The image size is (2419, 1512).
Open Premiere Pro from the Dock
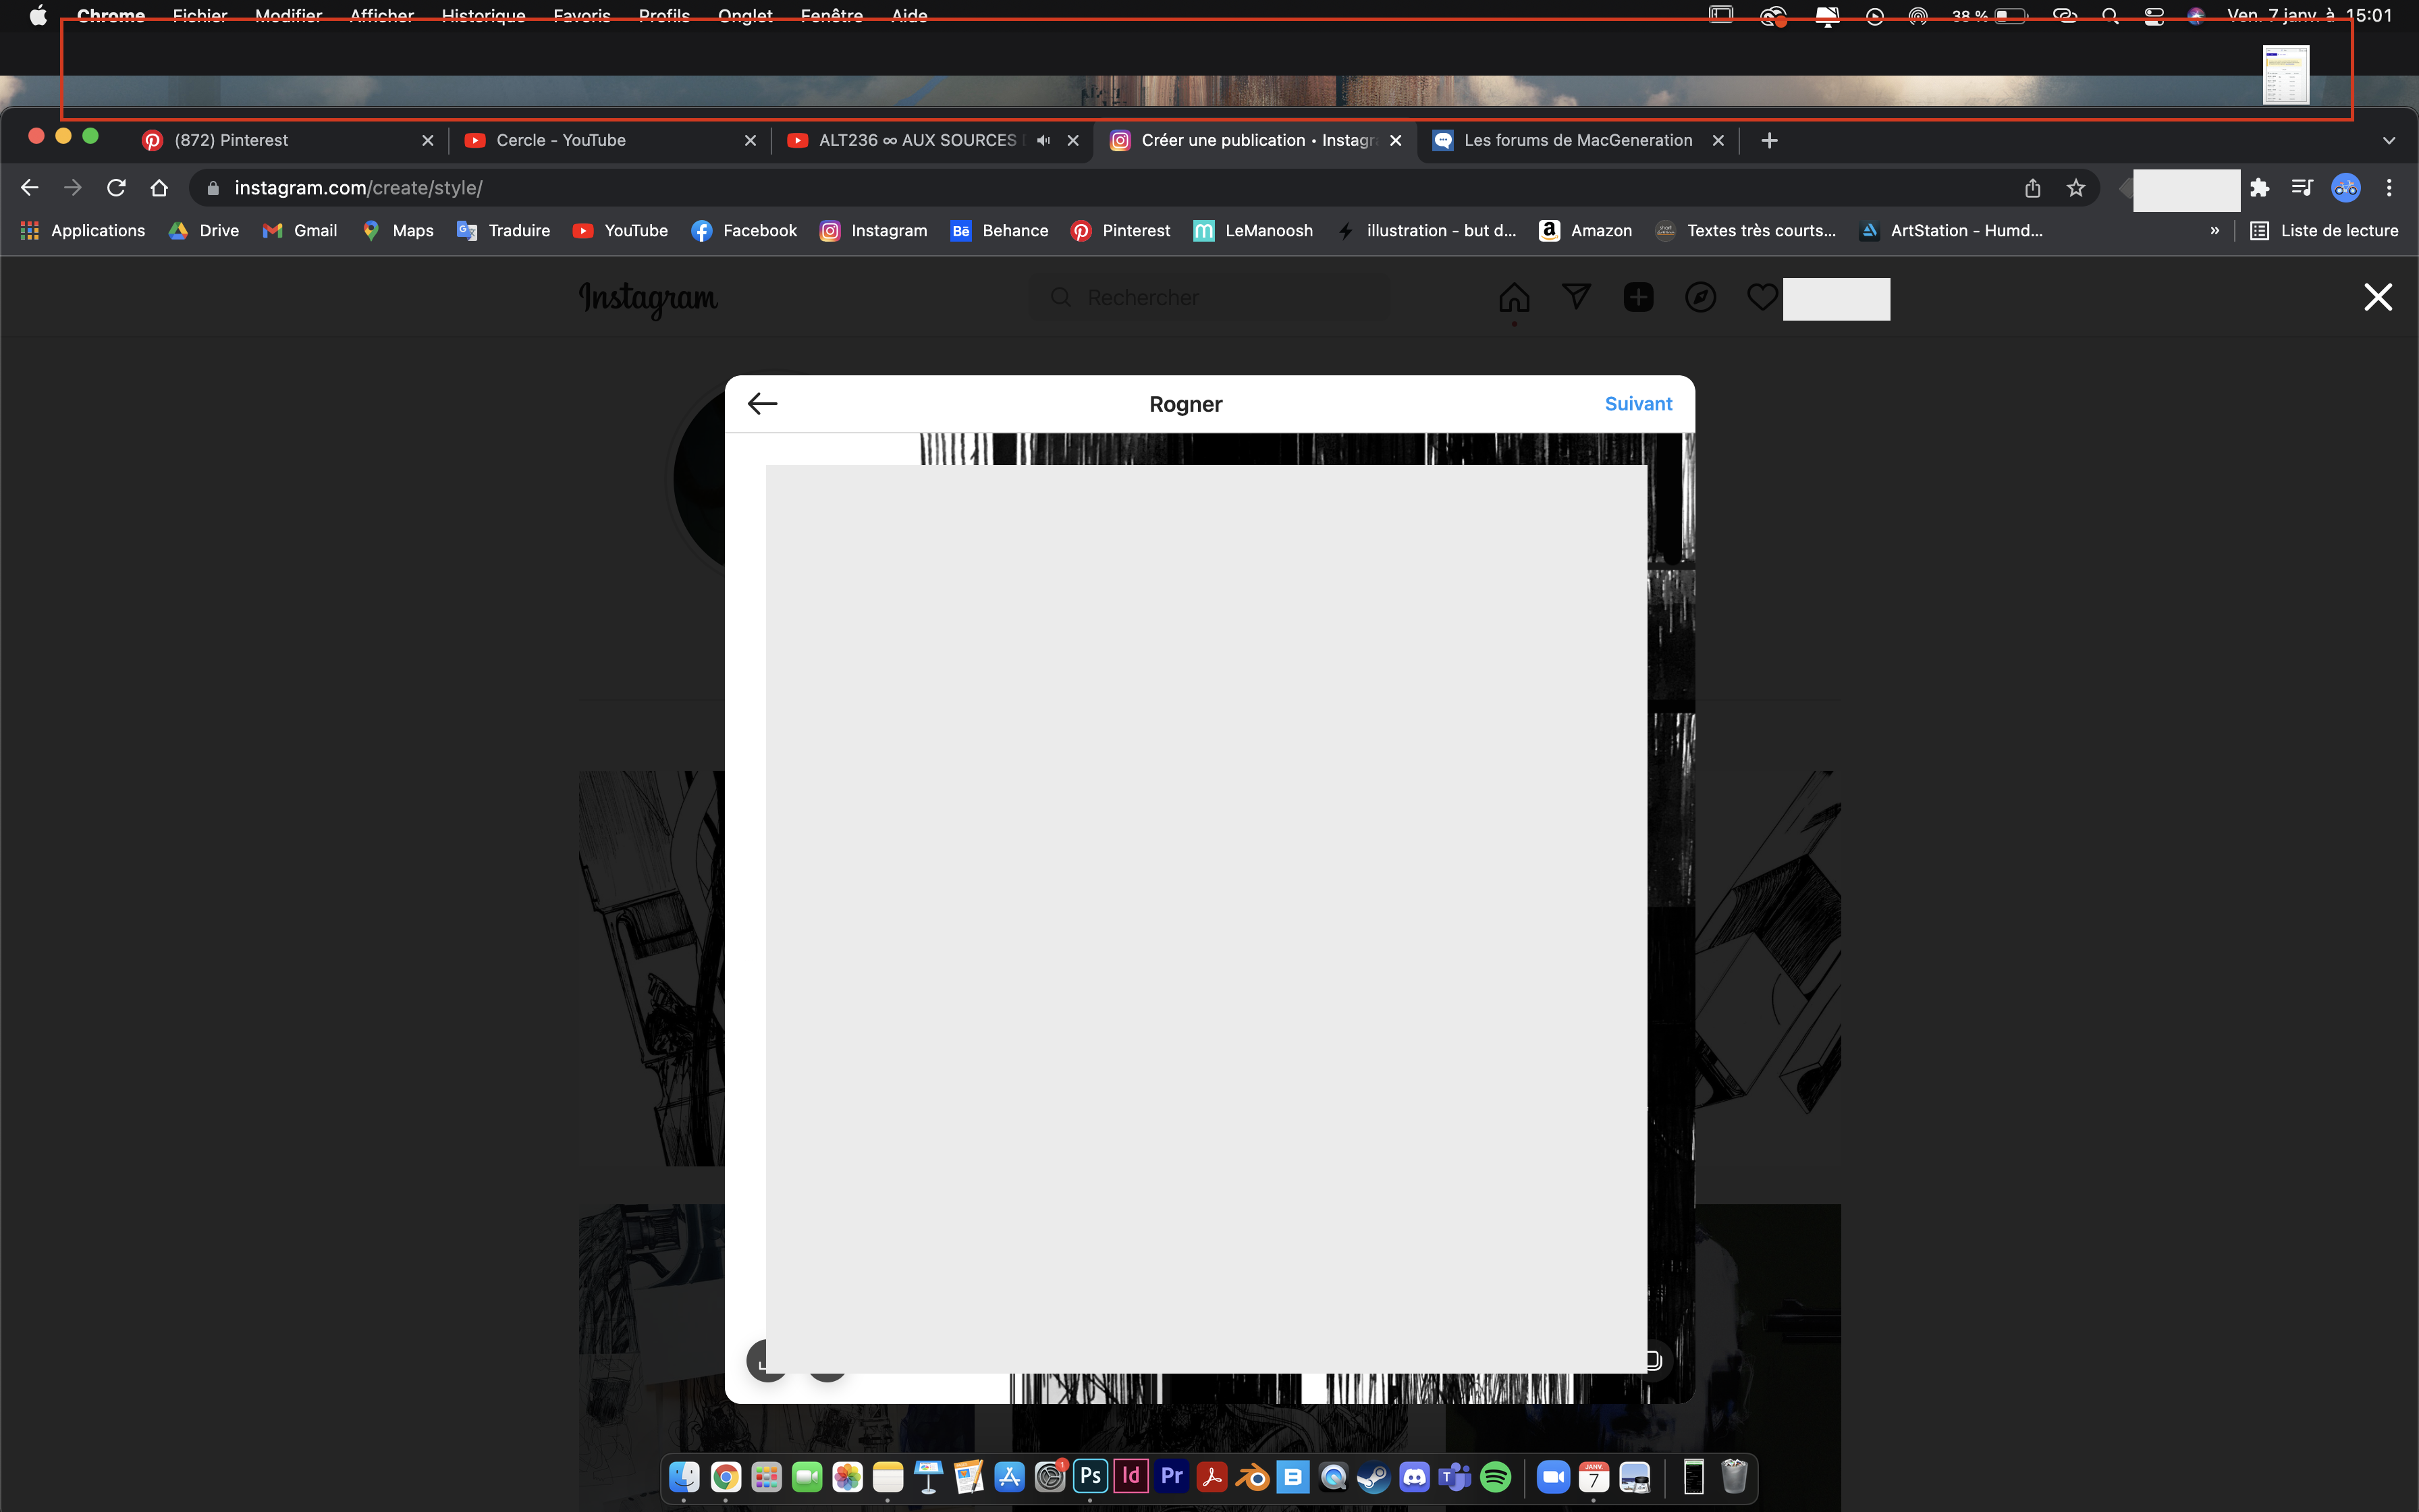1172,1477
